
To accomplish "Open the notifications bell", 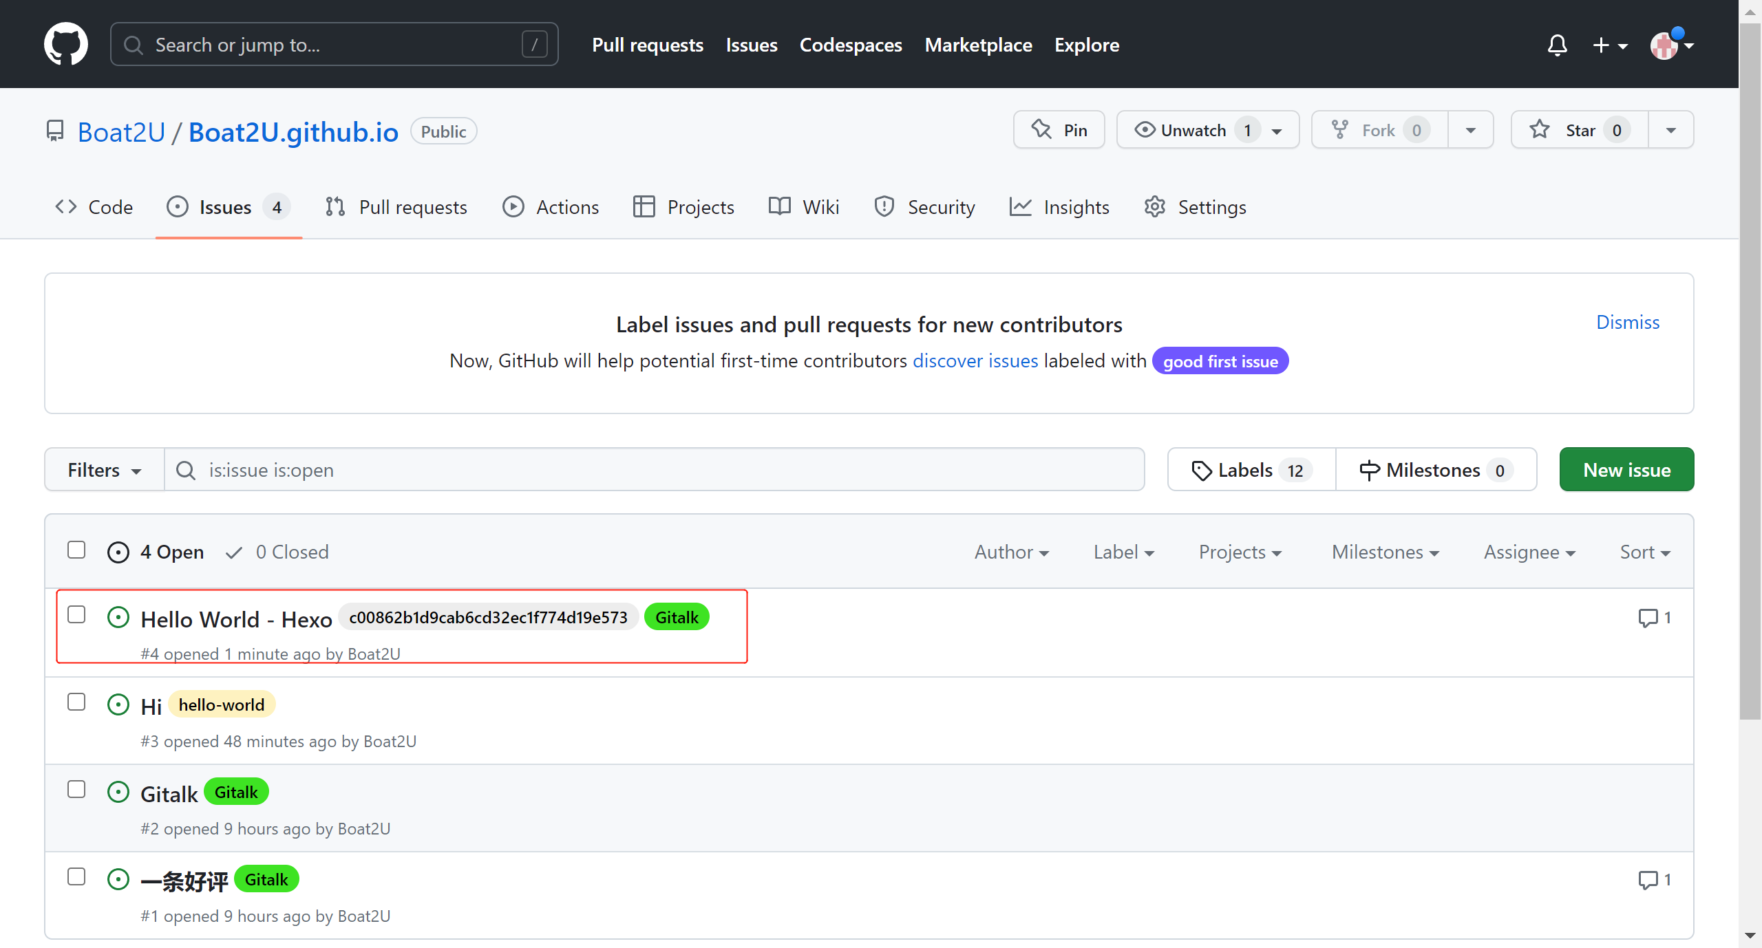I will pyautogui.click(x=1557, y=45).
